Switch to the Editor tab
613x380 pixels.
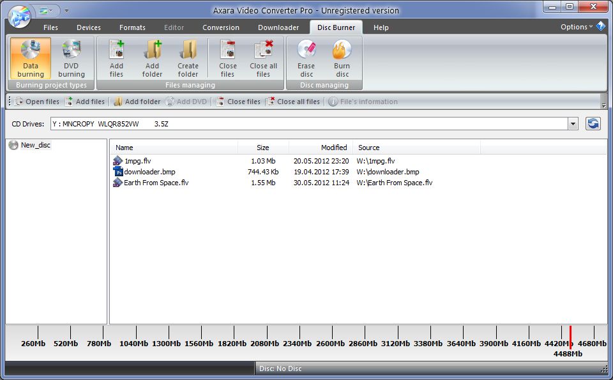coord(174,27)
